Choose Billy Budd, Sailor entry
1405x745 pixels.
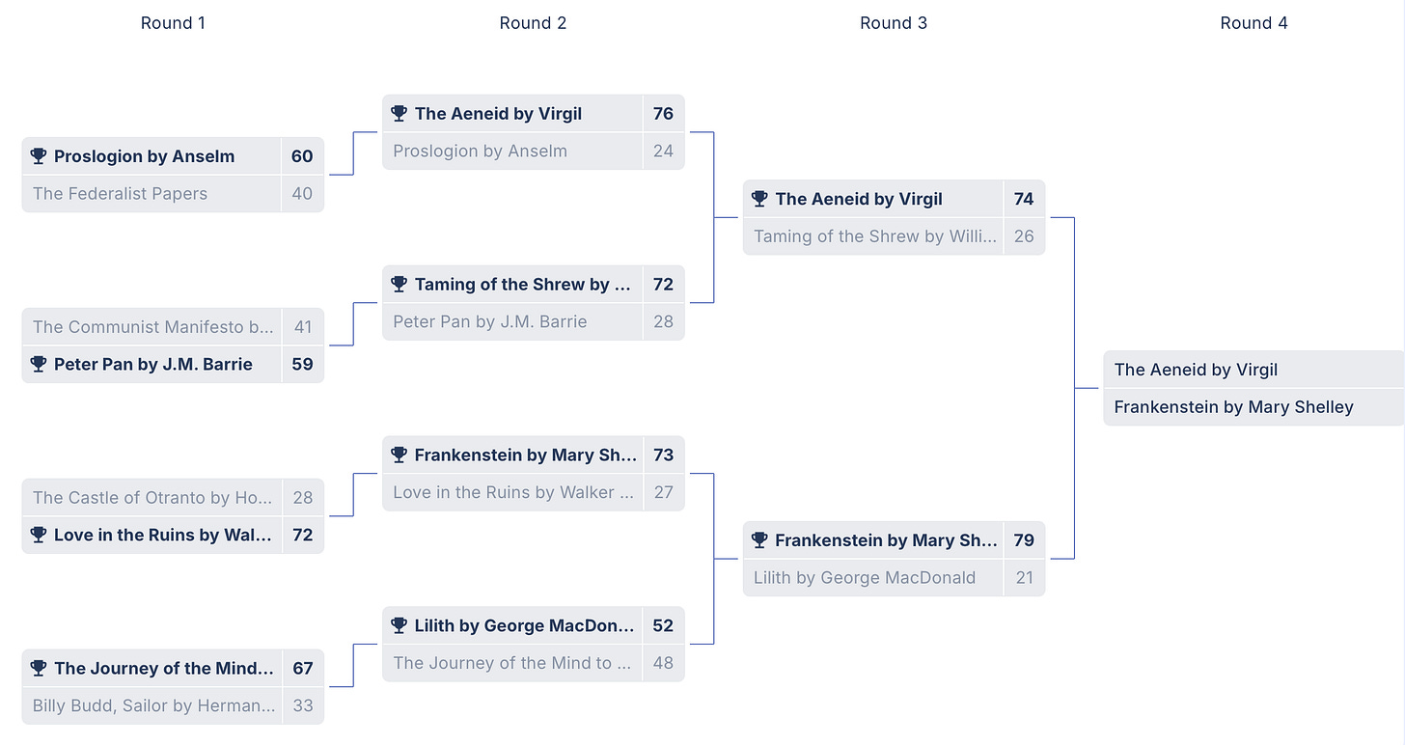point(173,705)
